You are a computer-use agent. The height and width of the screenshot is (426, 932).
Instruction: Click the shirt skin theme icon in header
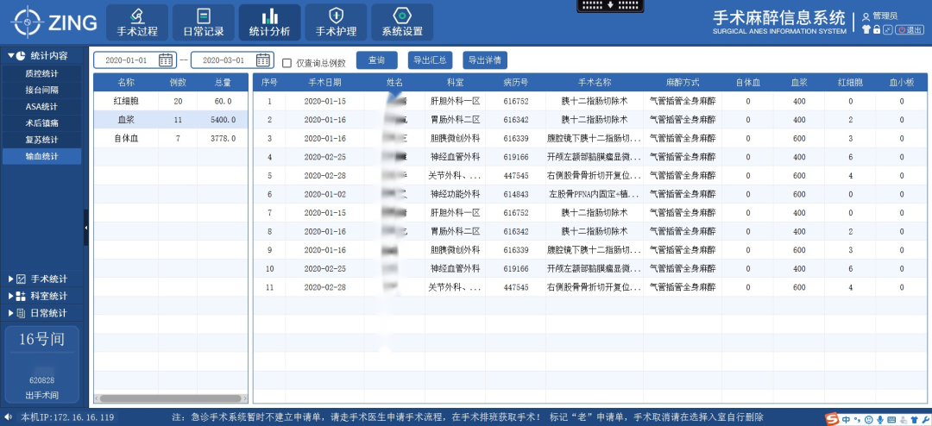click(x=866, y=29)
